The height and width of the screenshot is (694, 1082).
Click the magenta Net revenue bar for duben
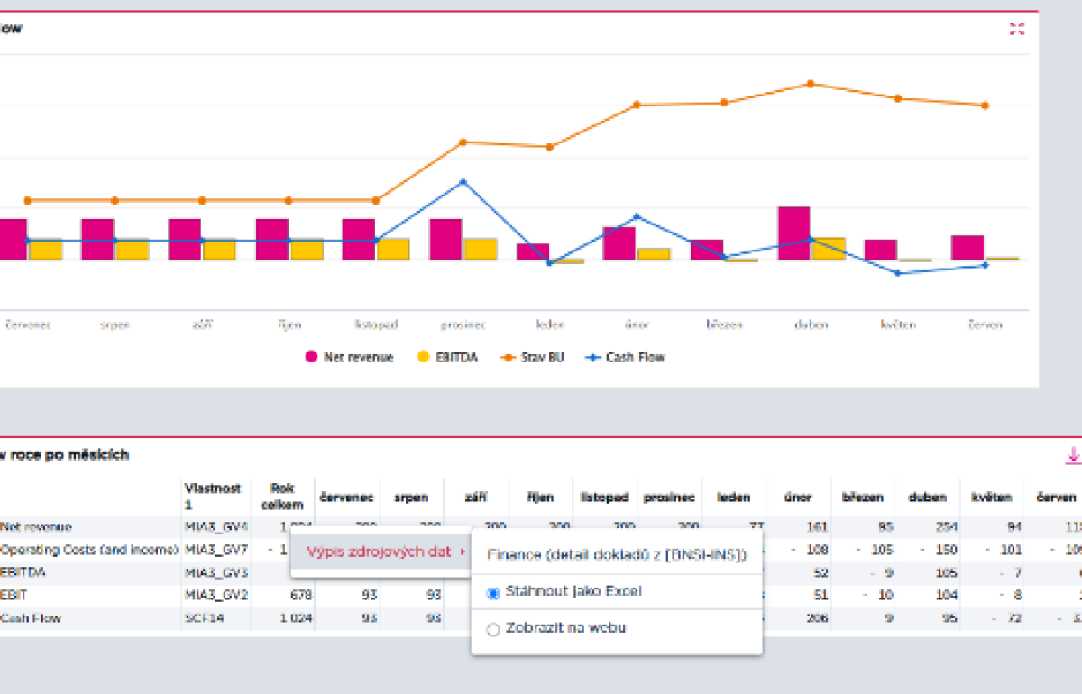[794, 233]
